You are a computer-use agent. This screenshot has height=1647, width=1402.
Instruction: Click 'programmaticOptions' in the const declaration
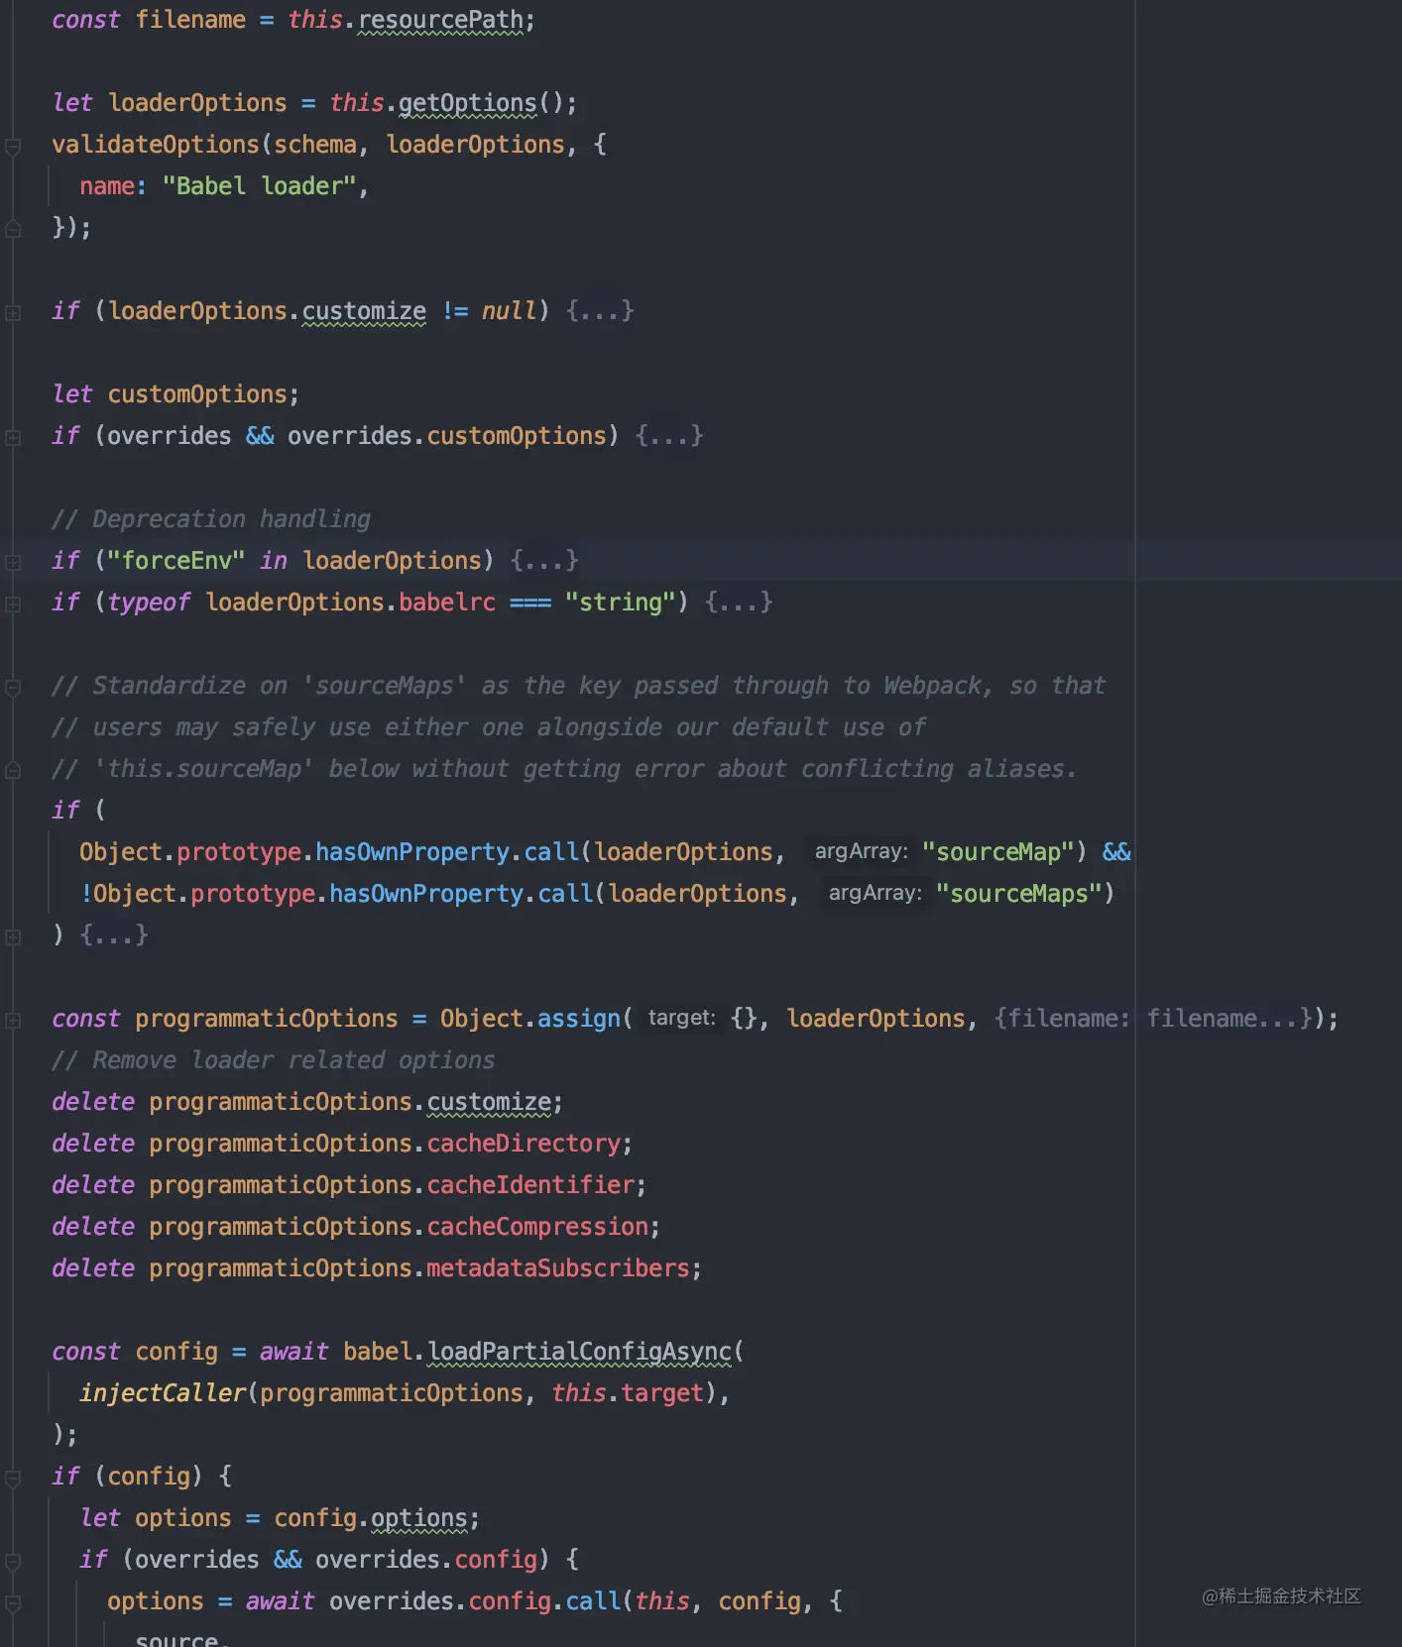click(x=267, y=1019)
